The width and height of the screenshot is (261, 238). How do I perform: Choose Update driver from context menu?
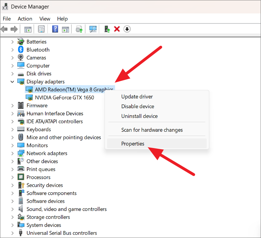pyautogui.click(x=157, y=97)
